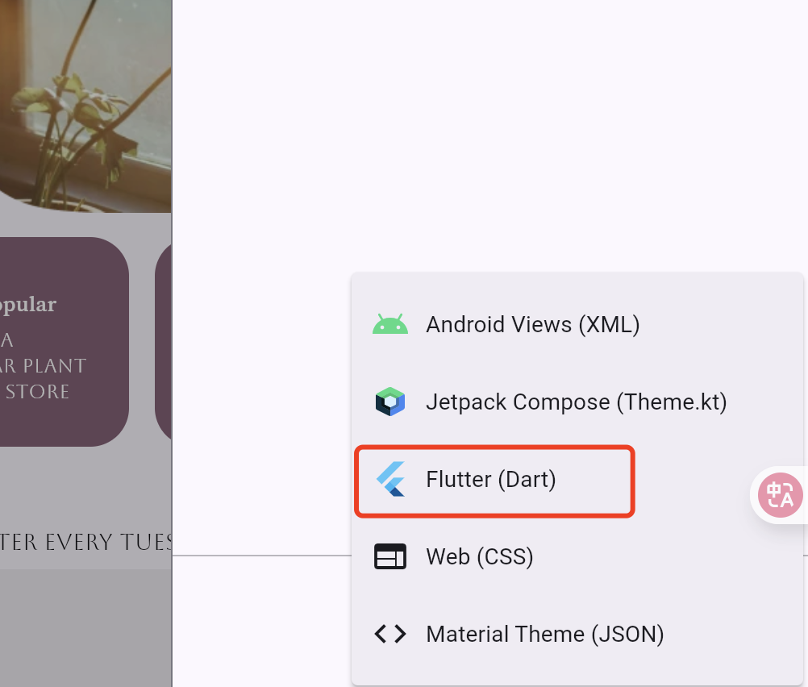Click the Web layout window icon
This screenshot has height=687, width=808.
click(390, 556)
